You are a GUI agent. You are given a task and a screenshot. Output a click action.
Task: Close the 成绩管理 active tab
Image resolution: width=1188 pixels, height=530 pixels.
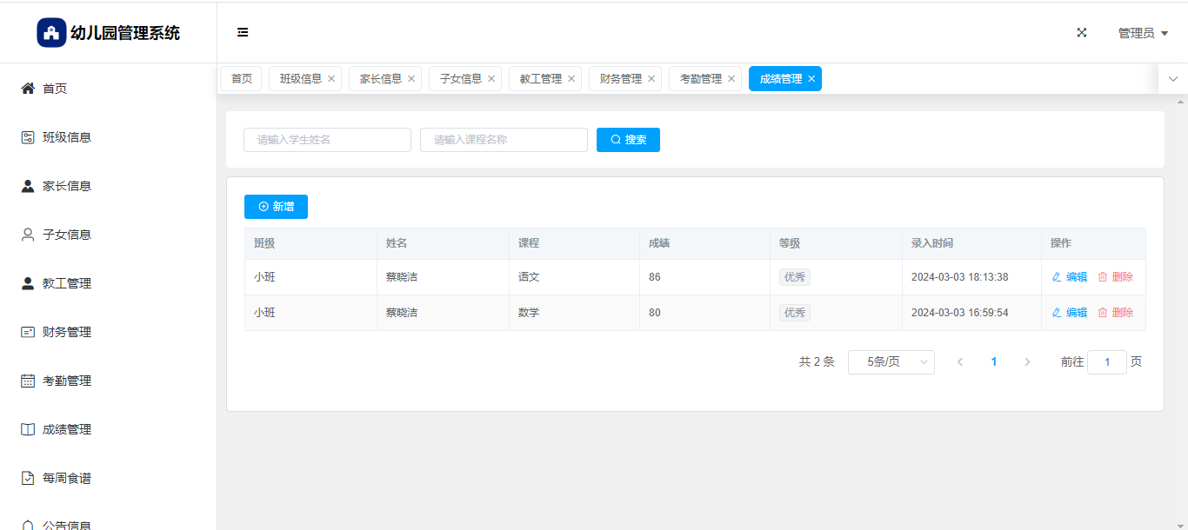click(811, 79)
